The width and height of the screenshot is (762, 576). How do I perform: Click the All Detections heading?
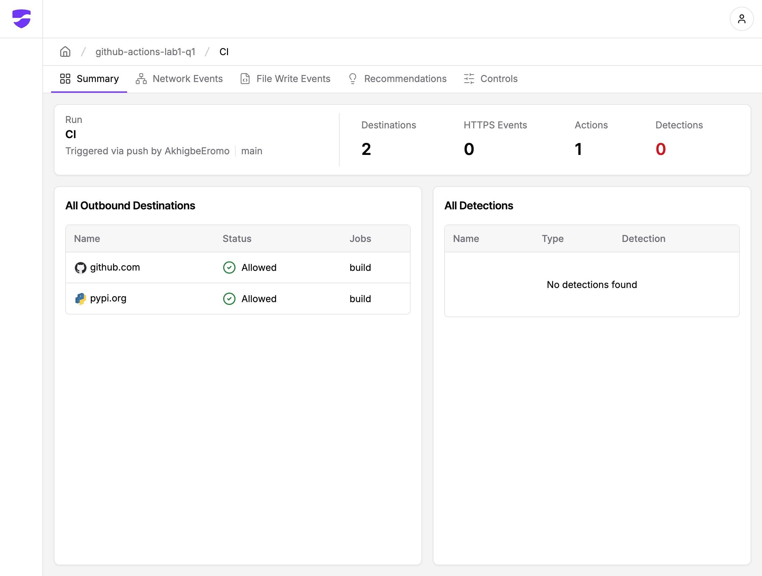pyautogui.click(x=479, y=206)
